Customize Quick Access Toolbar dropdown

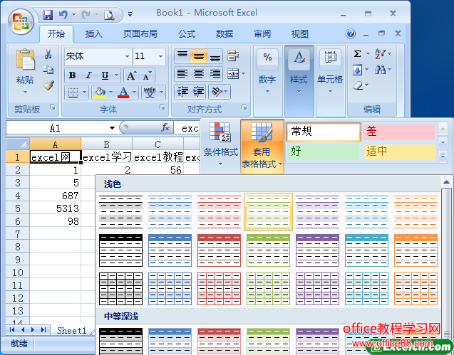coord(130,14)
